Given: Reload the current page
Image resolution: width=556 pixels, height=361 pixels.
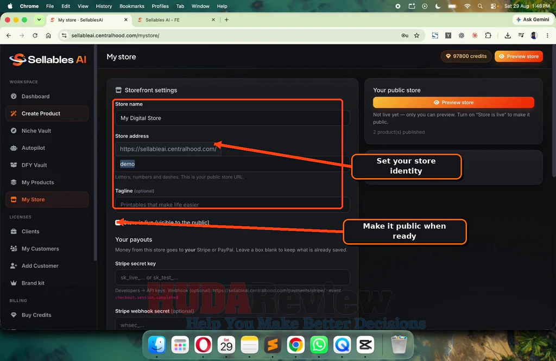Looking at the screenshot, I should tap(35, 35).
